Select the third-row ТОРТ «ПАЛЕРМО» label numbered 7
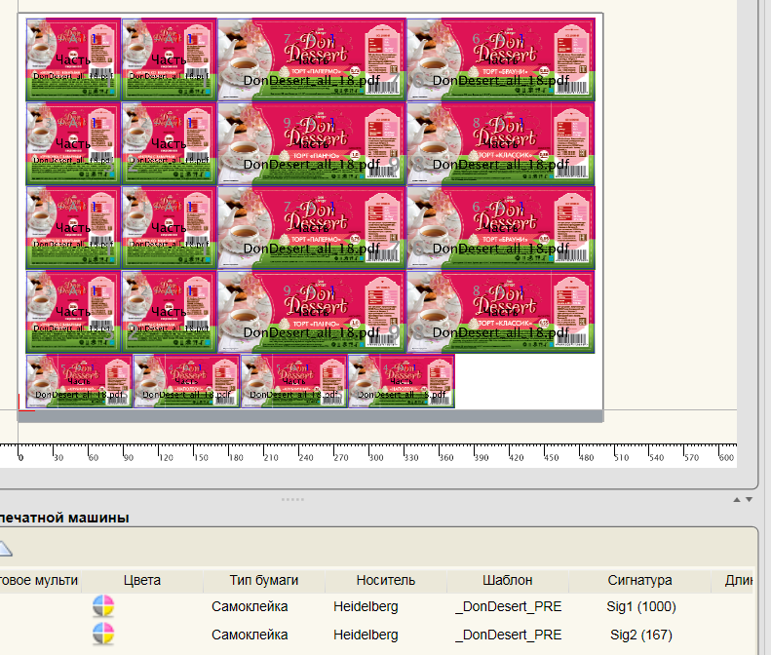This screenshot has width=771, height=655. point(312,228)
